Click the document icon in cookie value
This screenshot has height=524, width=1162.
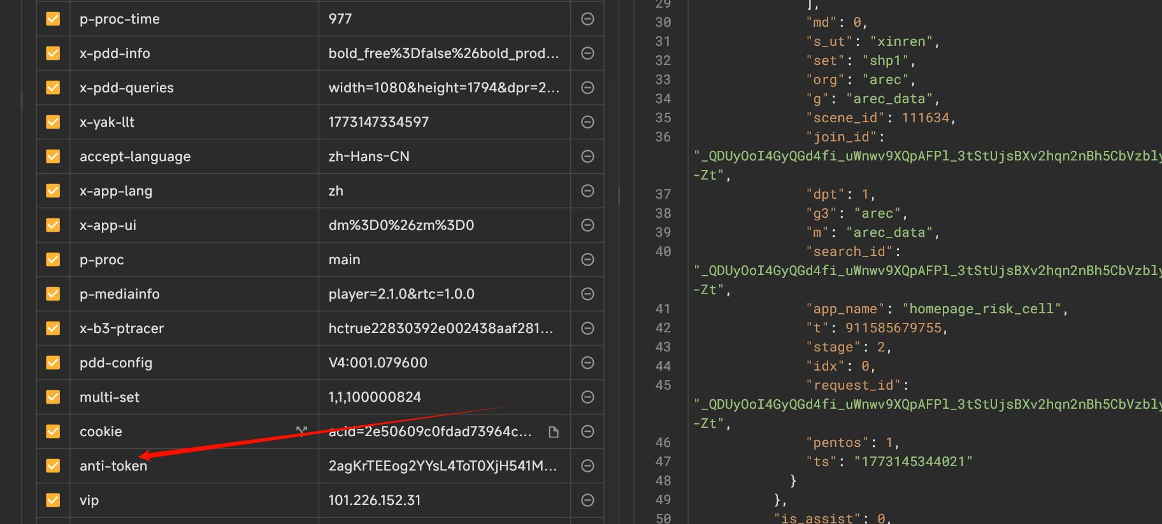[554, 432]
